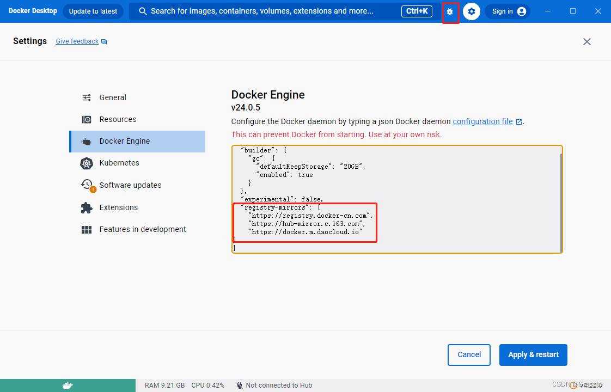
Task: Open the Extensions settings tab
Action: (138, 207)
